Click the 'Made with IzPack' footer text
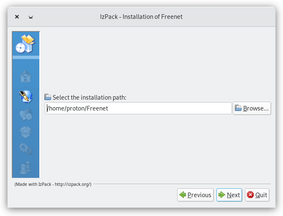Viewport: 283px width, 216px height. (x=53, y=184)
